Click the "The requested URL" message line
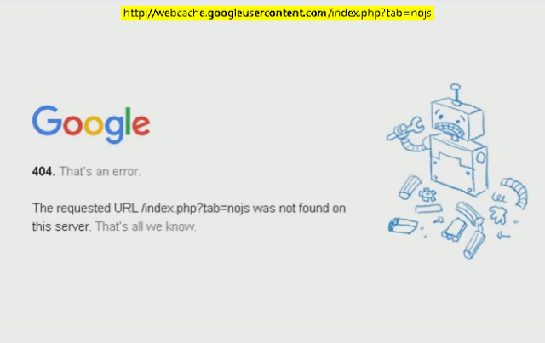This screenshot has height=343, width=545. click(189, 209)
